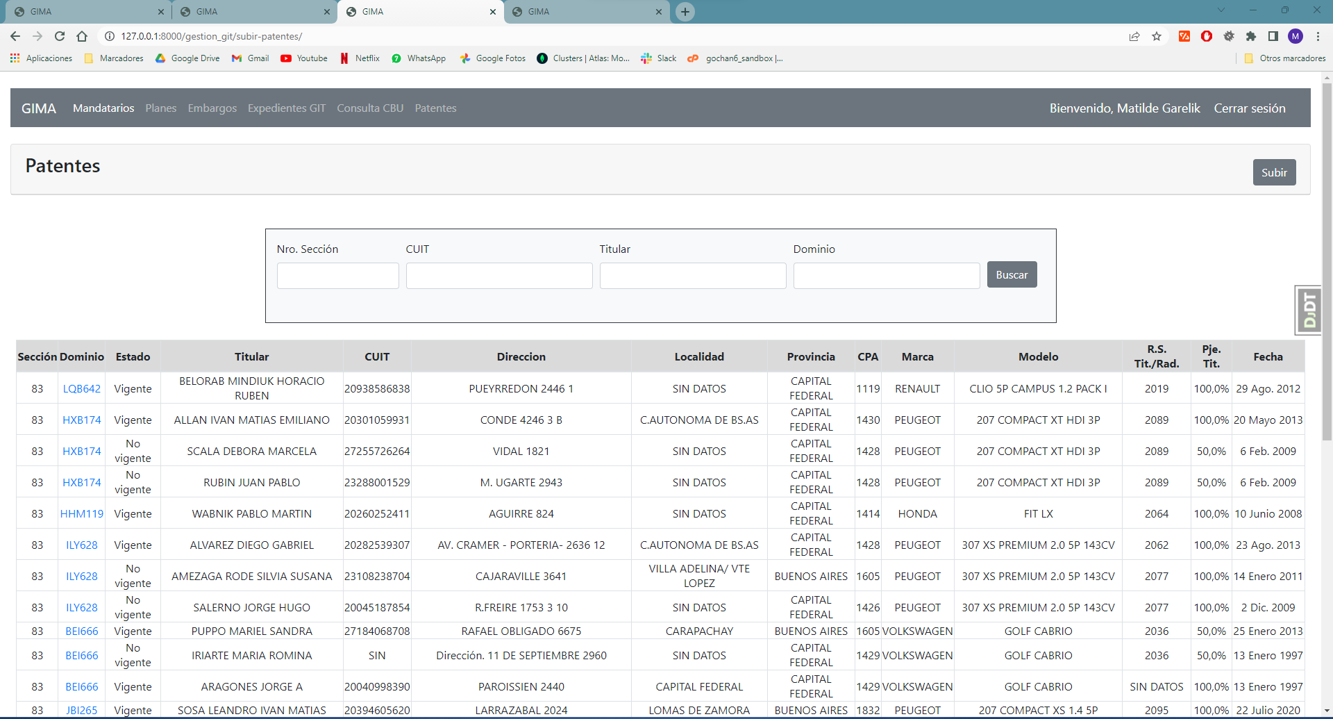The width and height of the screenshot is (1333, 719).
Task: Open Aplicaciones apps shortcut
Action: click(x=42, y=58)
